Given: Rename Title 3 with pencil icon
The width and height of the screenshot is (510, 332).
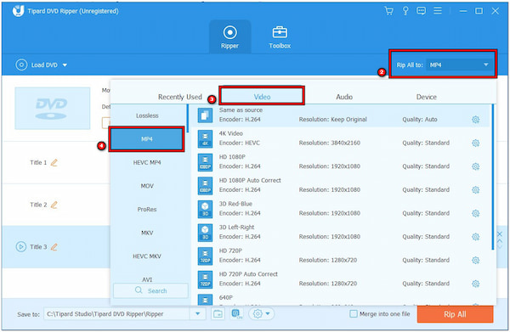Looking at the screenshot, I should (x=54, y=247).
